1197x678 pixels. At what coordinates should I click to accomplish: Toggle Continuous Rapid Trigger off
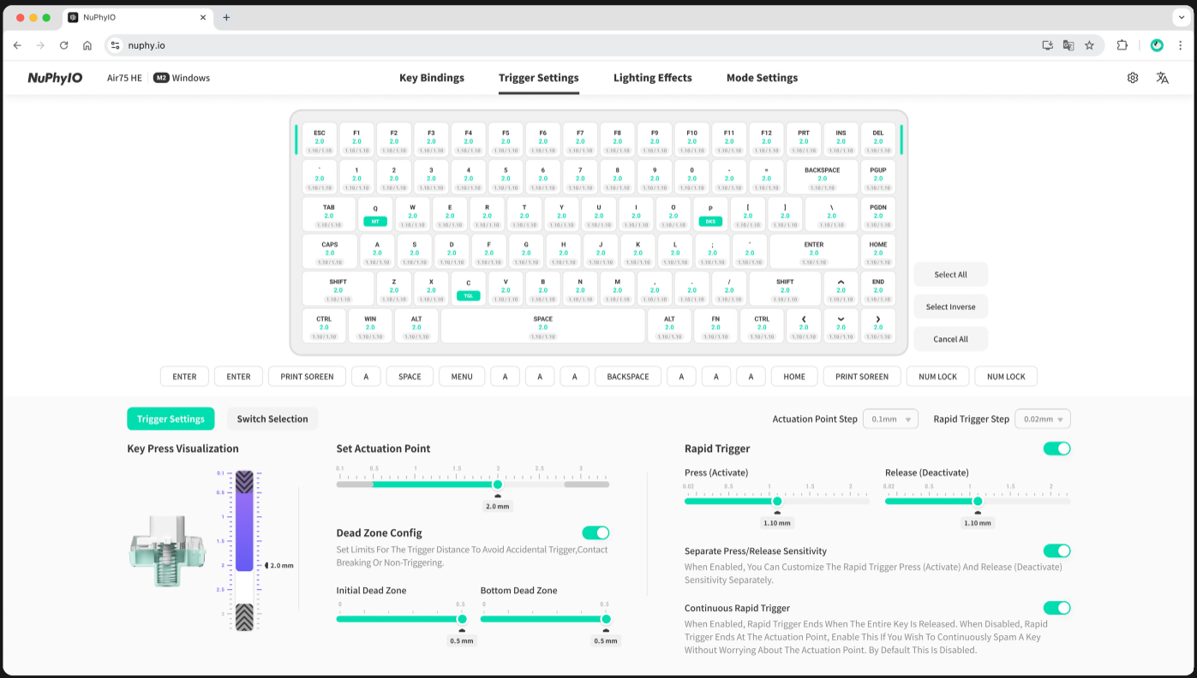pos(1056,608)
